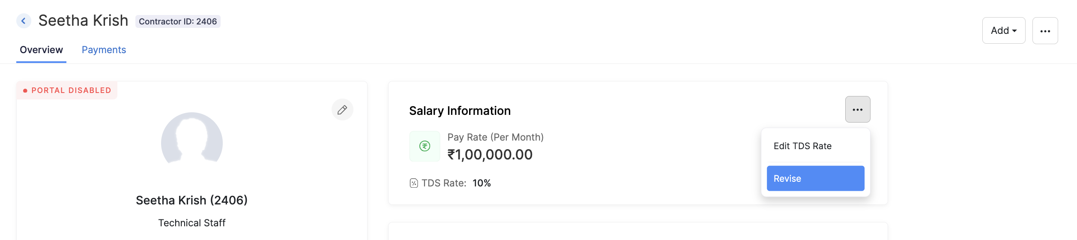Click the Seetha Krish page title
Viewport: 1077px width, 240px height.
click(83, 21)
